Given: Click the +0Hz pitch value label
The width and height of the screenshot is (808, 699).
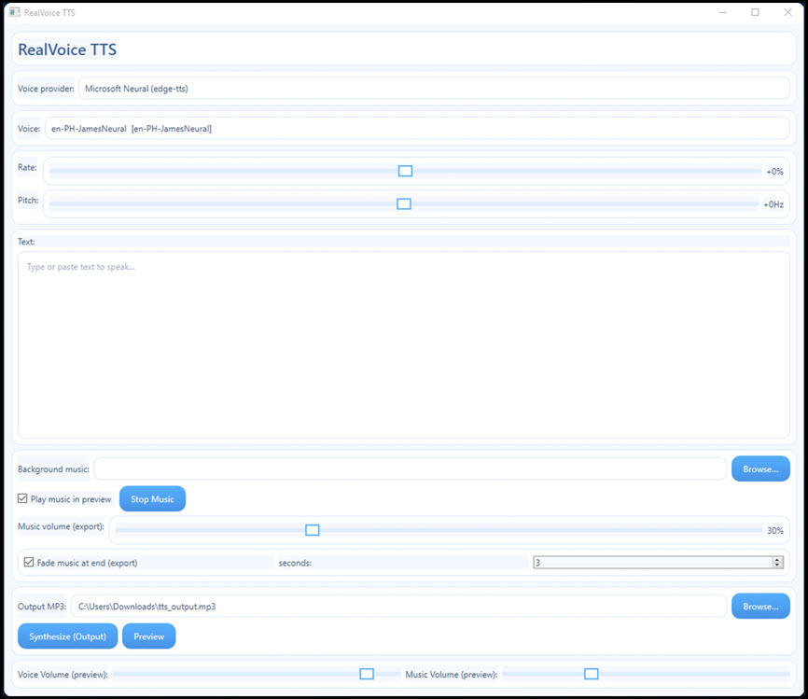Looking at the screenshot, I should click(773, 204).
